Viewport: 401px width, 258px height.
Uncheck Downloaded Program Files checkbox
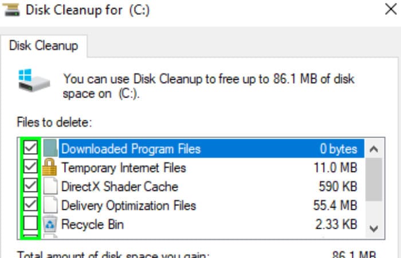[30, 148]
